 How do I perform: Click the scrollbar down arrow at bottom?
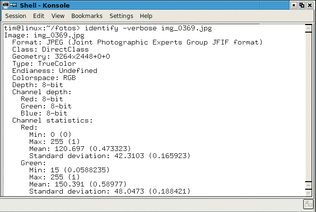pyautogui.click(x=308, y=193)
